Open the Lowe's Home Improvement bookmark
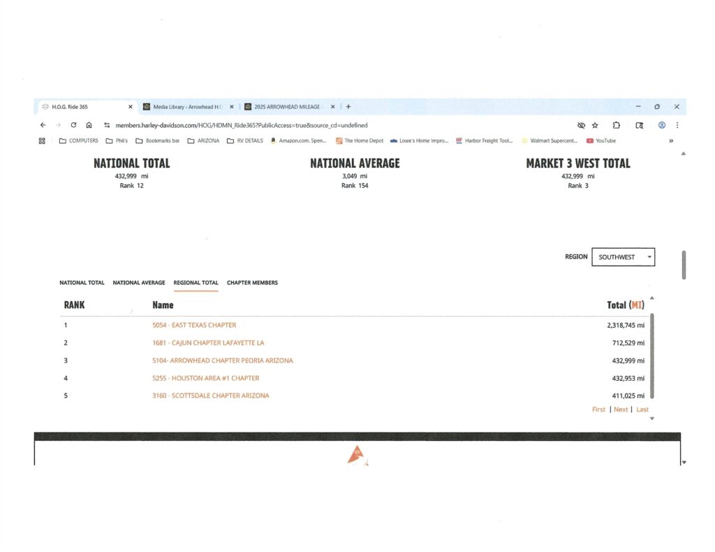This screenshot has width=715, height=552. tap(419, 141)
